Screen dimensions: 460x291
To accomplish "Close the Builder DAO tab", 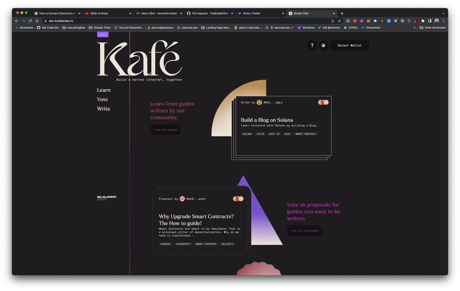I will point(334,13).
